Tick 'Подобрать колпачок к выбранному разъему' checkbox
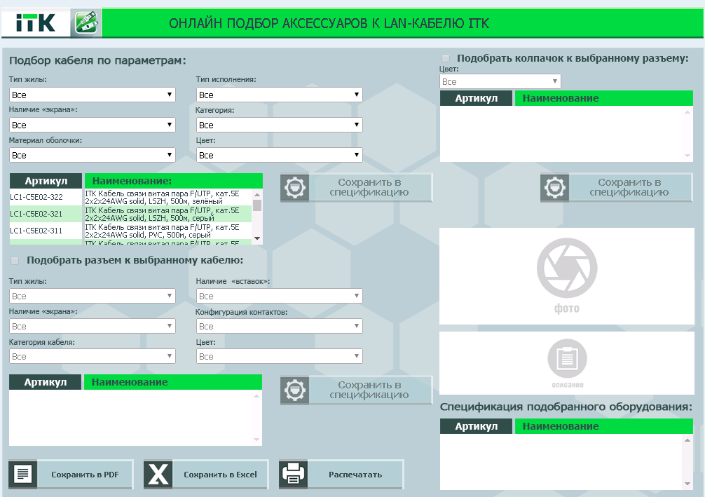Image resolution: width=705 pixels, height=497 pixels. pos(446,58)
